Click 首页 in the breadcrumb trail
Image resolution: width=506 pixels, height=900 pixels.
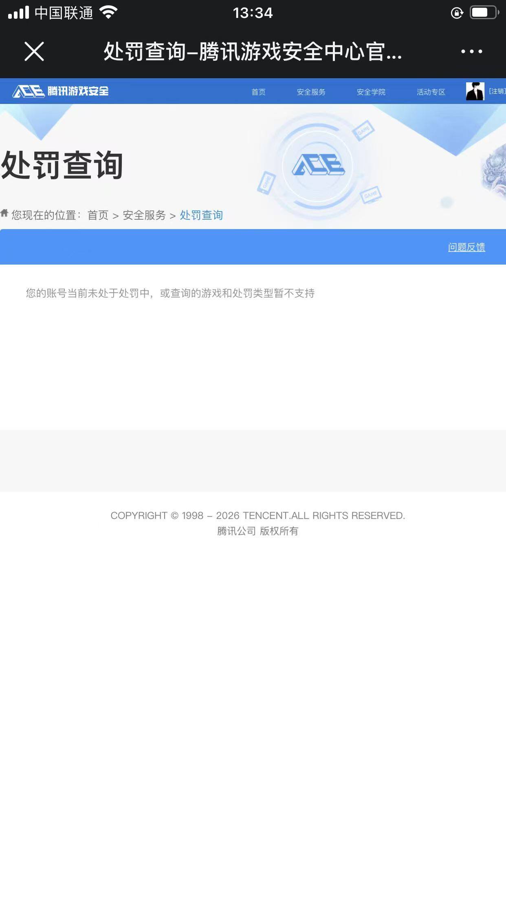point(98,215)
